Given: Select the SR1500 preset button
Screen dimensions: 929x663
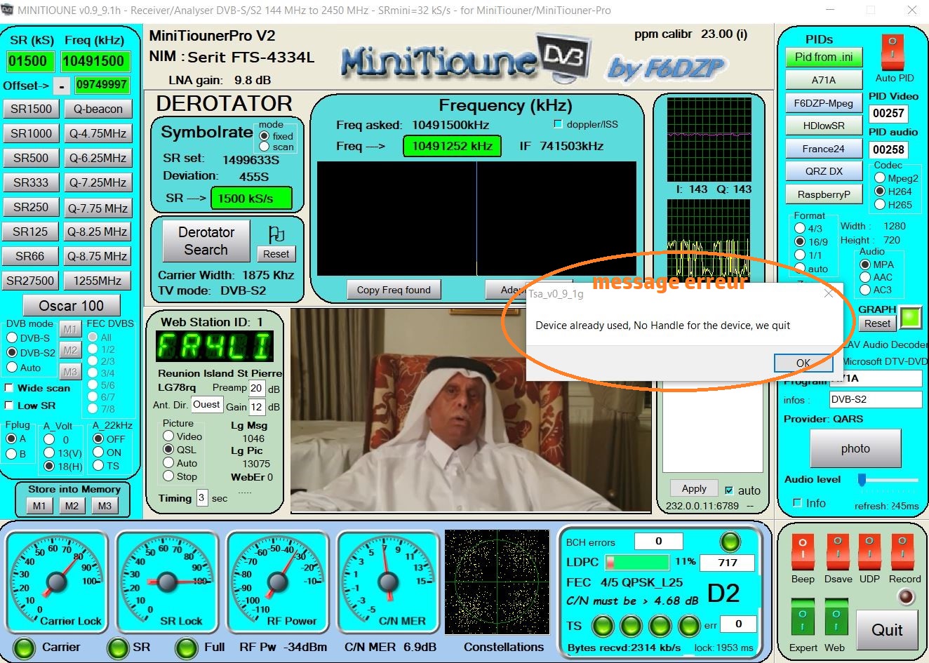Looking at the screenshot, I should tap(31, 109).
